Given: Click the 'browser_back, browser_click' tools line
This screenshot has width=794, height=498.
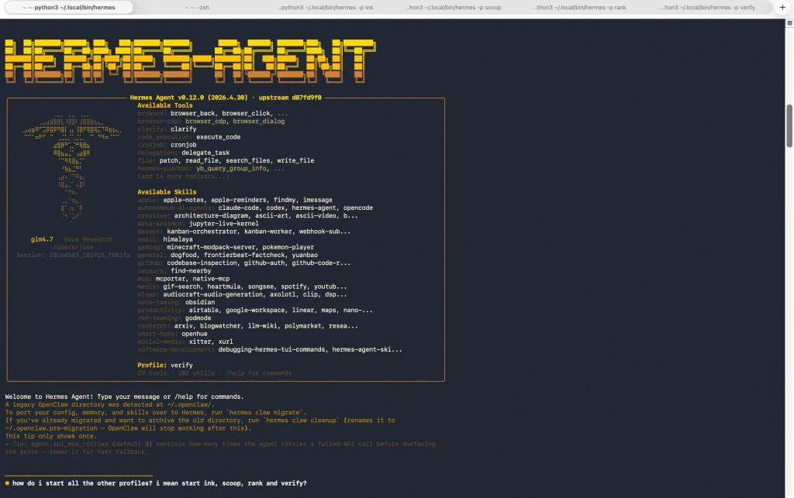Looking at the screenshot, I should (x=212, y=113).
